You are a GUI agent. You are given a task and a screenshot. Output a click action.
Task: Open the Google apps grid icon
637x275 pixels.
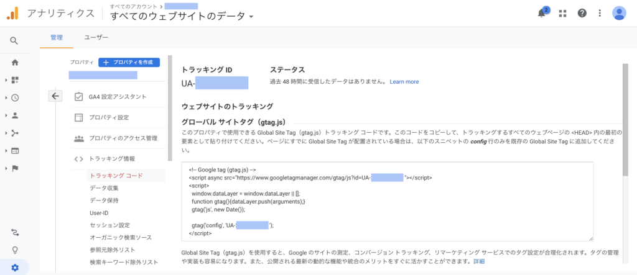tap(562, 14)
